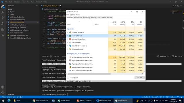Switch to the Startup tab

[93, 18]
